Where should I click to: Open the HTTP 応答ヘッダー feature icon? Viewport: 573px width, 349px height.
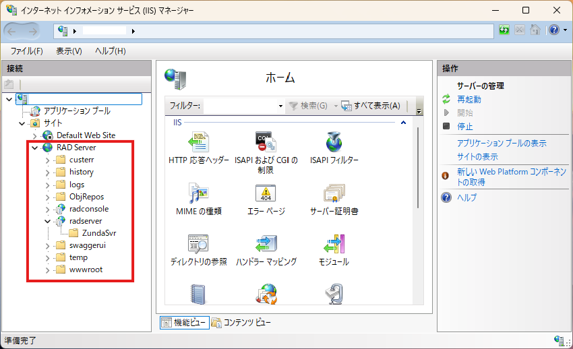point(199,141)
